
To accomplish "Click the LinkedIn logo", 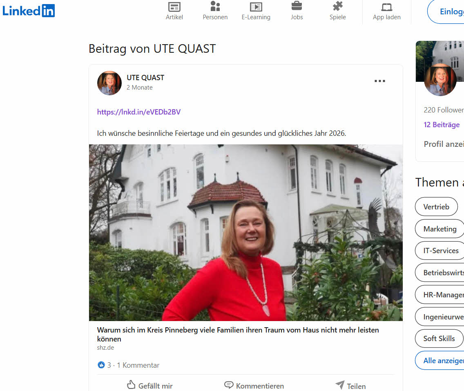I will (x=29, y=11).
